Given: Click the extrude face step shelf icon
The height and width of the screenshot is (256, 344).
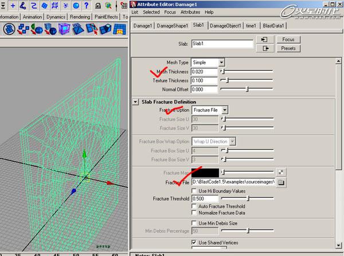Looking at the screenshot, I should [x=105, y=29].
